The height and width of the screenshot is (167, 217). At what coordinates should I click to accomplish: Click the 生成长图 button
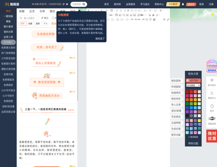[176, 129]
